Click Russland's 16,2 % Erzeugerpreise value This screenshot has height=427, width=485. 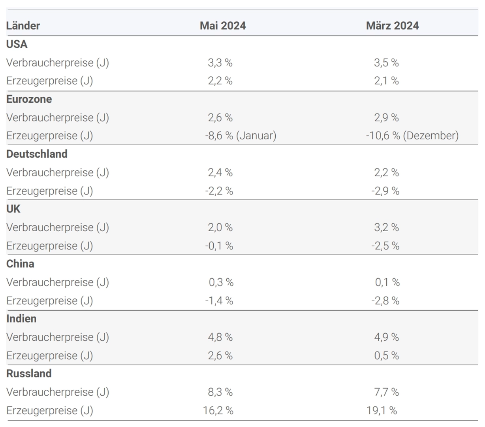point(218,410)
